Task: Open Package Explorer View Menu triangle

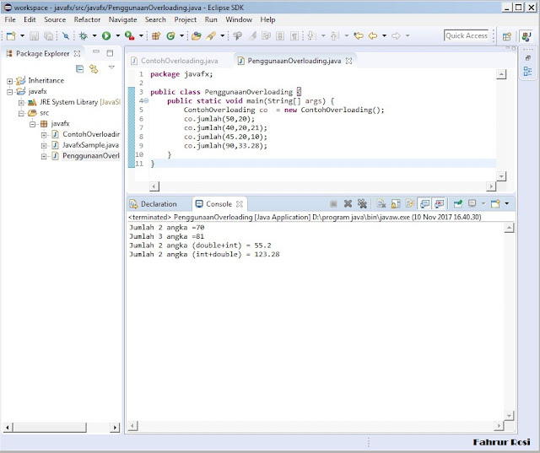Action: (111, 67)
